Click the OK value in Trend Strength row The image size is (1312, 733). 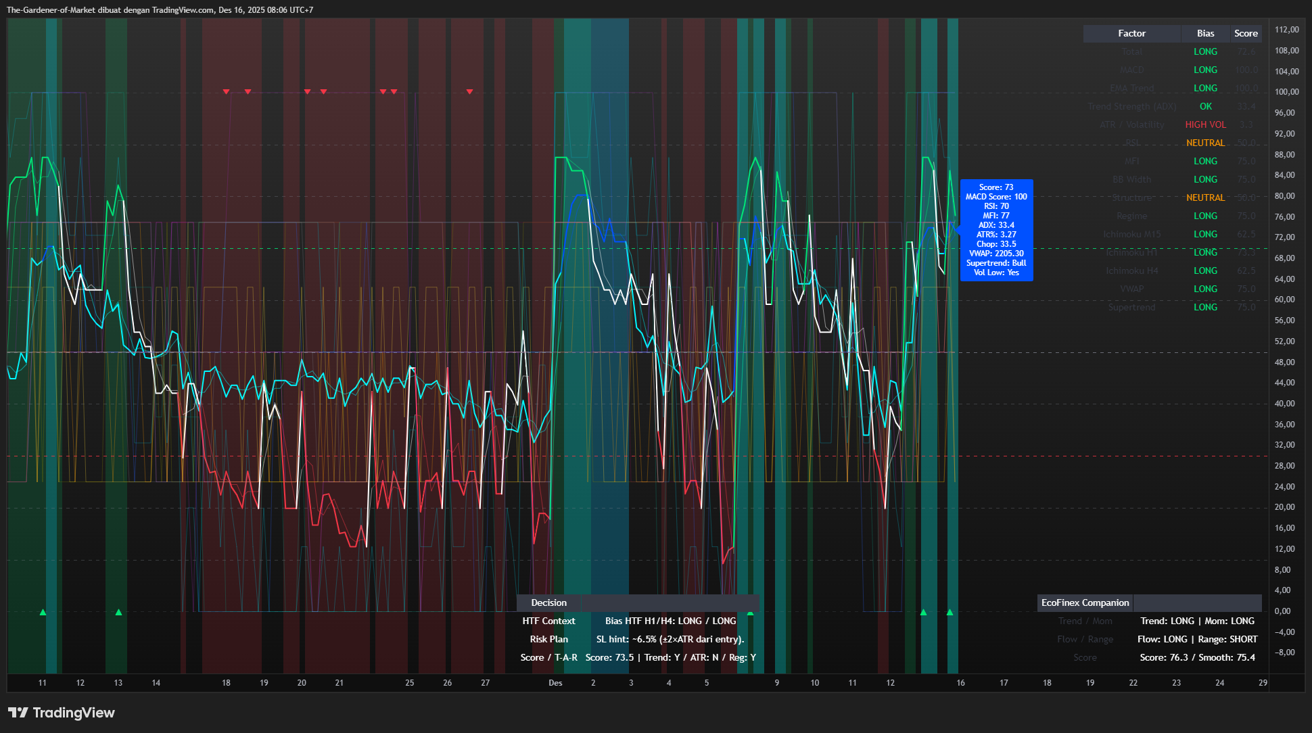[1205, 106]
